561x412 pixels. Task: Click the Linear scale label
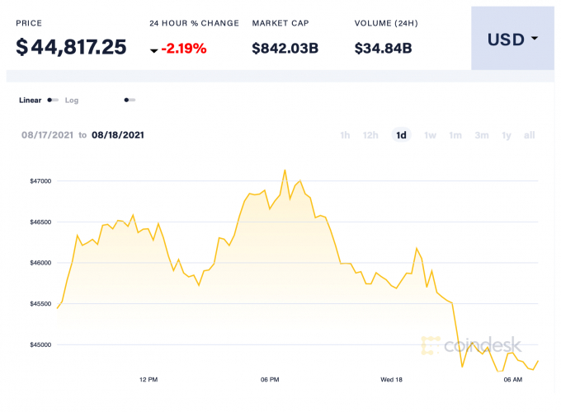(30, 100)
